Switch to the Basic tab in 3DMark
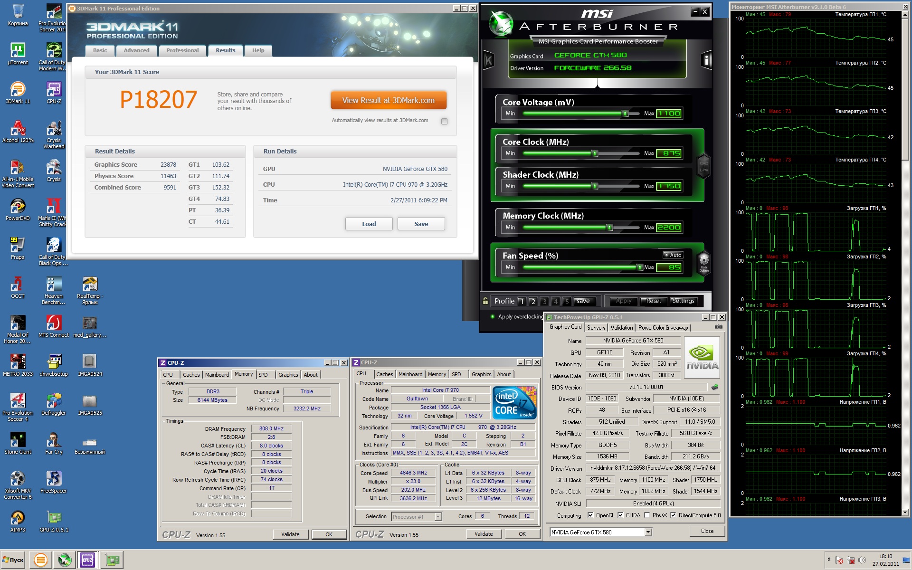Image resolution: width=912 pixels, height=570 pixels. 100,50
